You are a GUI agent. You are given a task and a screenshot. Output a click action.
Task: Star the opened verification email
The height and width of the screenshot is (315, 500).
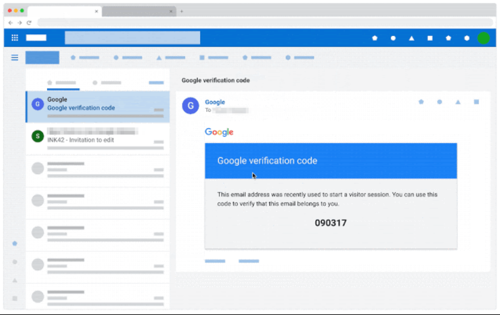coord(421,102)
